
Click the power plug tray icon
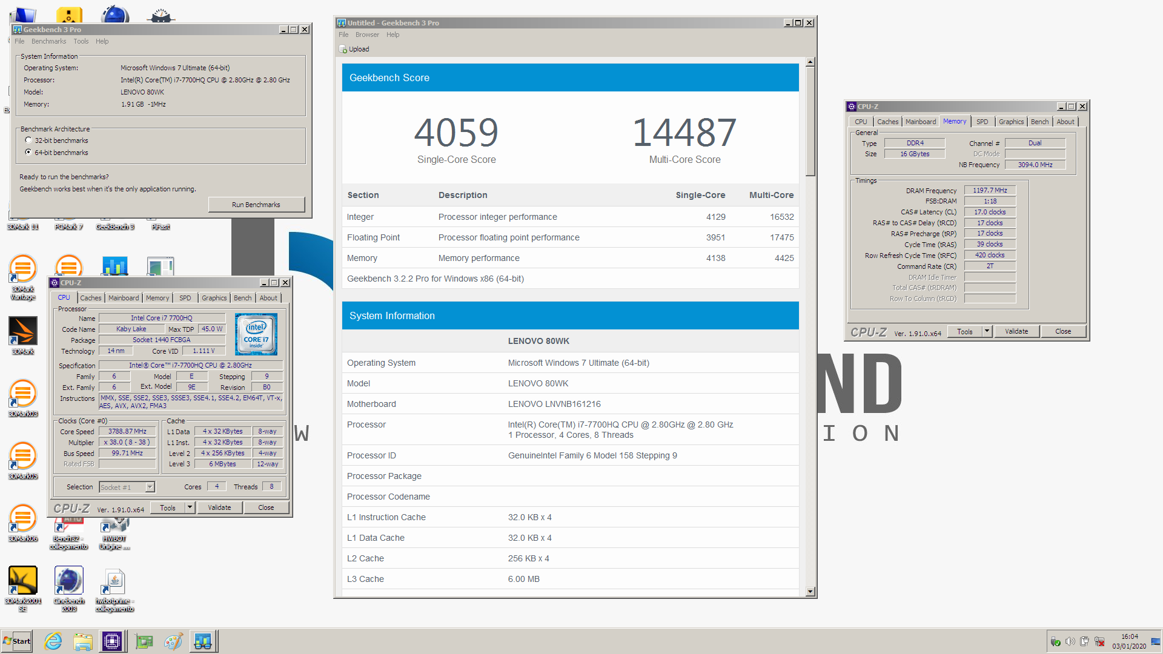1084,642
